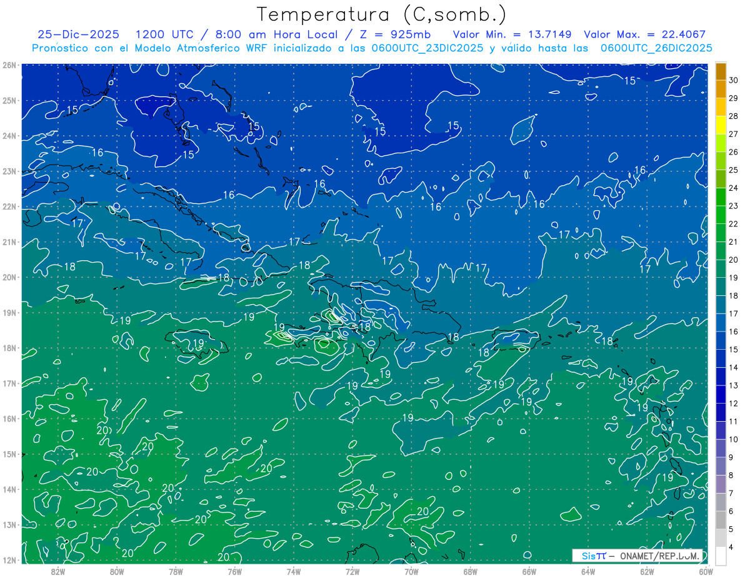Image resolution: width=750 pixels, height=580 pixels.
Task: Click color scale label '25'
Action: coord(734,170)
